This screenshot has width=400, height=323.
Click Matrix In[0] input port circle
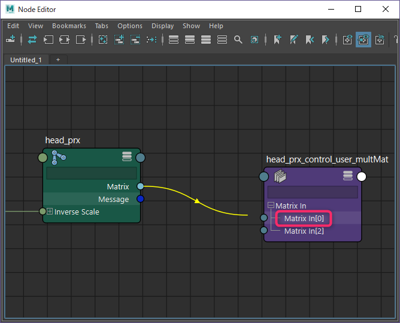coord(263,218)
